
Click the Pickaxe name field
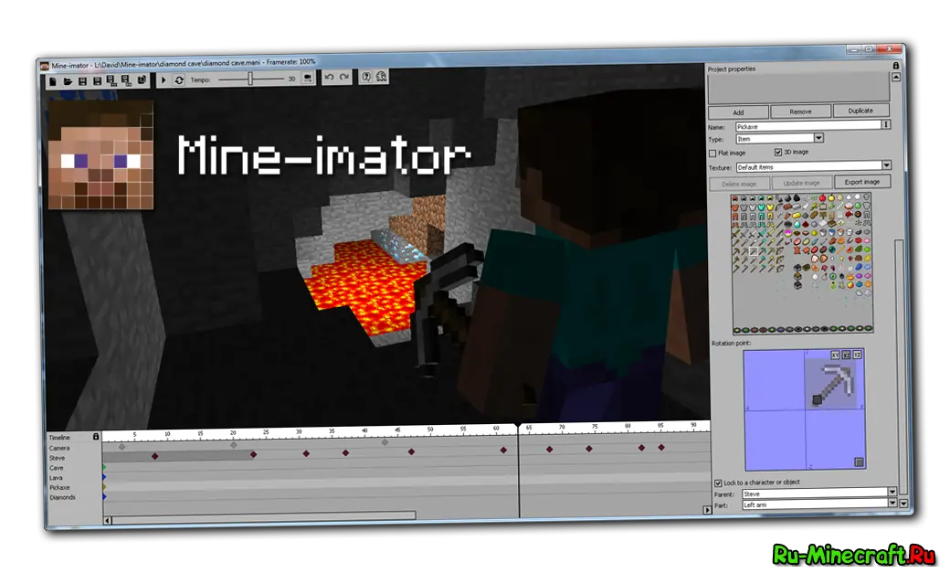pos(808,126)
